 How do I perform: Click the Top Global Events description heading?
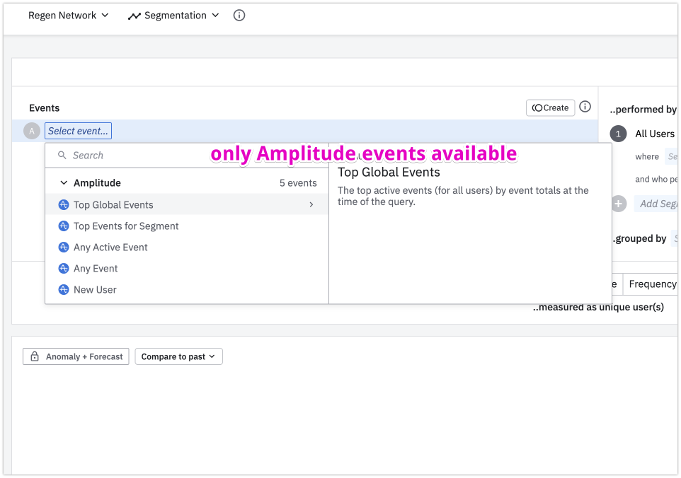389,173
